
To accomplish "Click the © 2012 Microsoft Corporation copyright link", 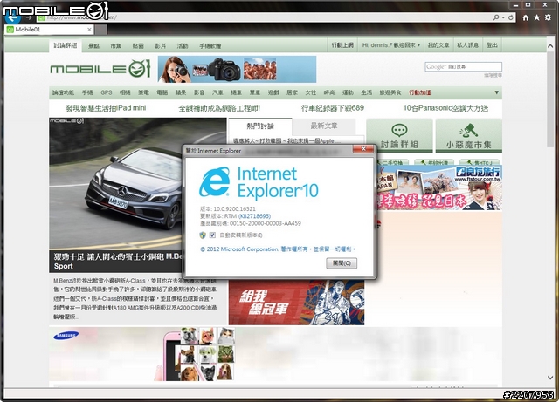I will 278,249.
